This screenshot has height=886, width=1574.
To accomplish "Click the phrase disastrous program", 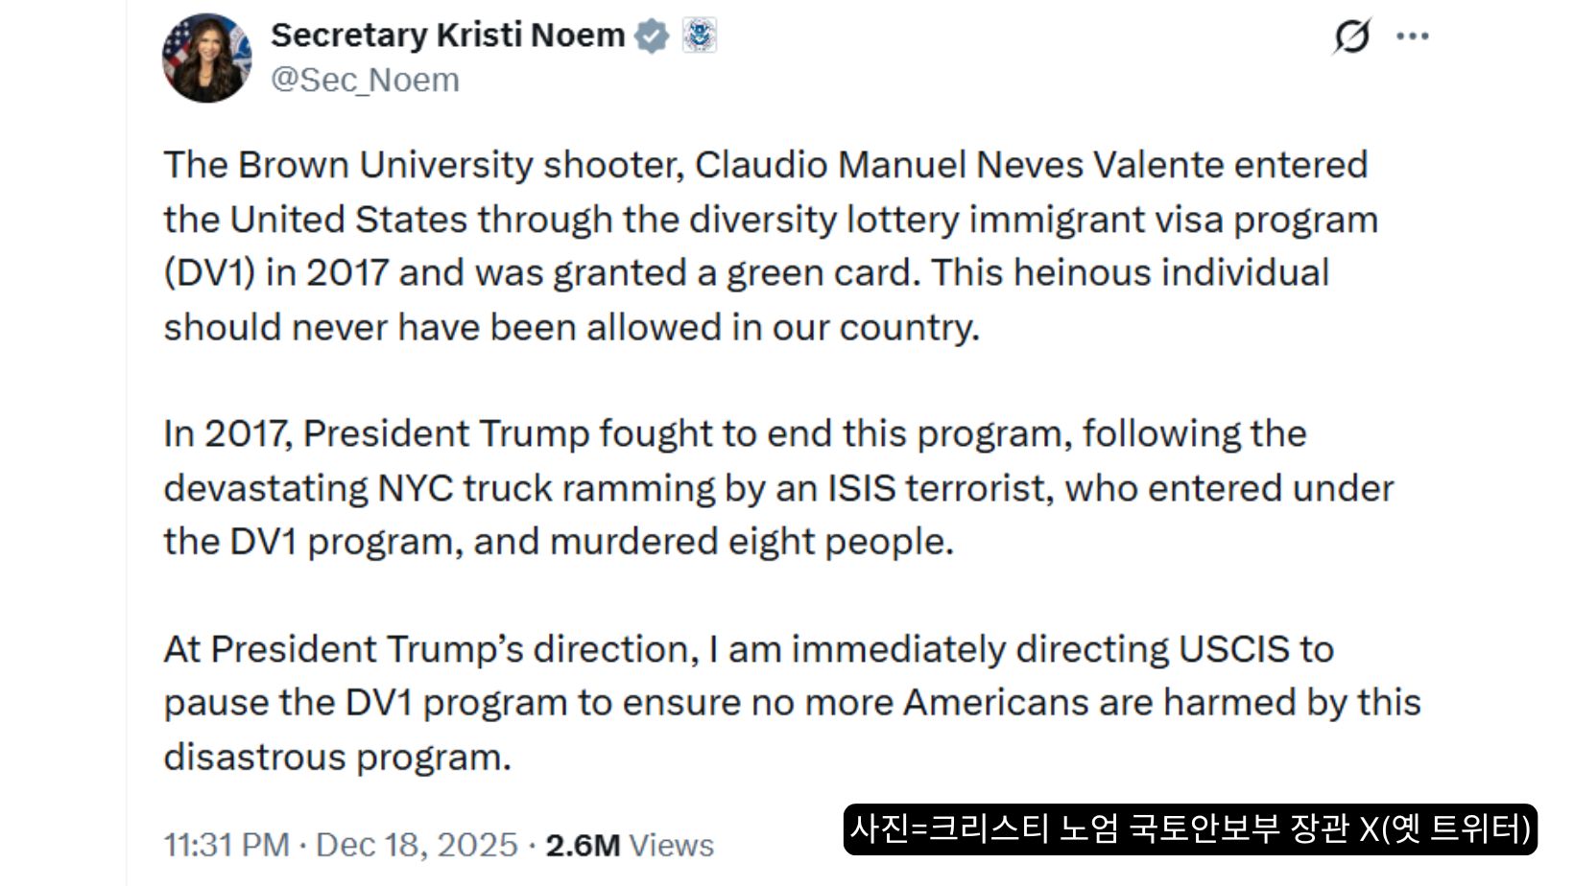I will pyautogui.click(x=337, y=758).
